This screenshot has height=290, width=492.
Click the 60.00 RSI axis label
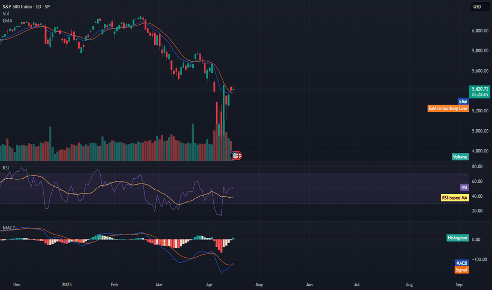click(x=477, y=181)
